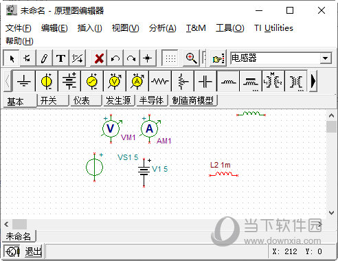Image resolution: width=338 pixels, height=261 pixels.
Task: Insert a potentiometer component
Action: (x=183, y=81)
